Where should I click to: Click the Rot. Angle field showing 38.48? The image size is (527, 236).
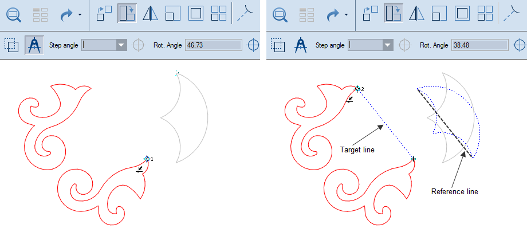coord(479,45)
